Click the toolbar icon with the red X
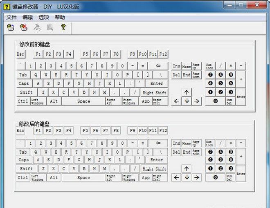270x208 pixels. tap(24, 27)
